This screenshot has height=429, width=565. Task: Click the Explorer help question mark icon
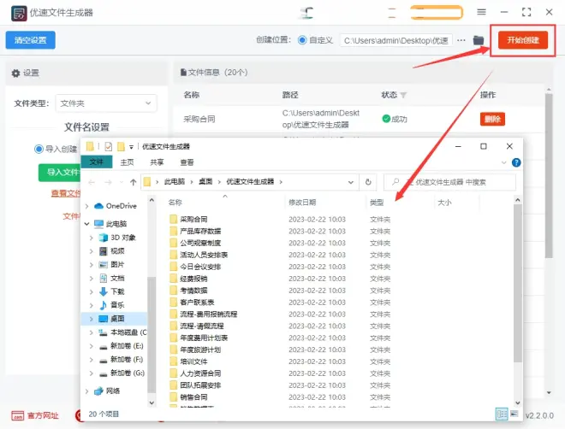point(516,162)
